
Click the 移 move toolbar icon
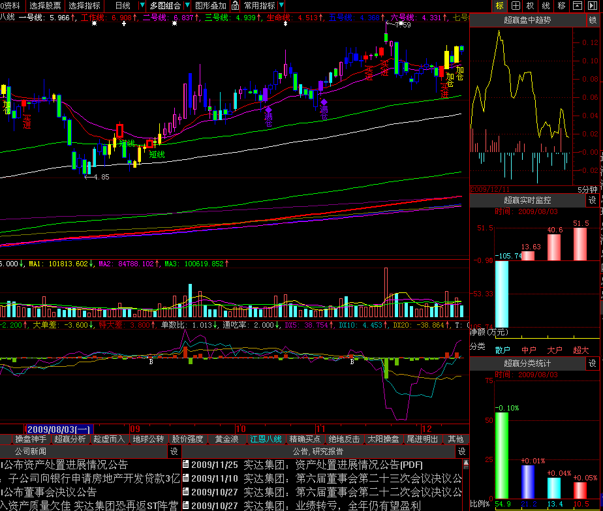coord(561,6)
